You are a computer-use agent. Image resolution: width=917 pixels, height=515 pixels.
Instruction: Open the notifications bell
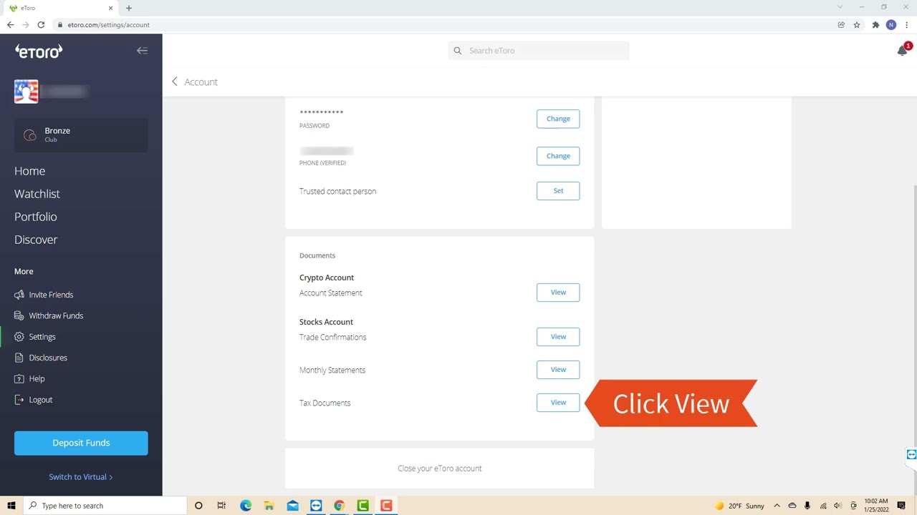click(903, 51)
